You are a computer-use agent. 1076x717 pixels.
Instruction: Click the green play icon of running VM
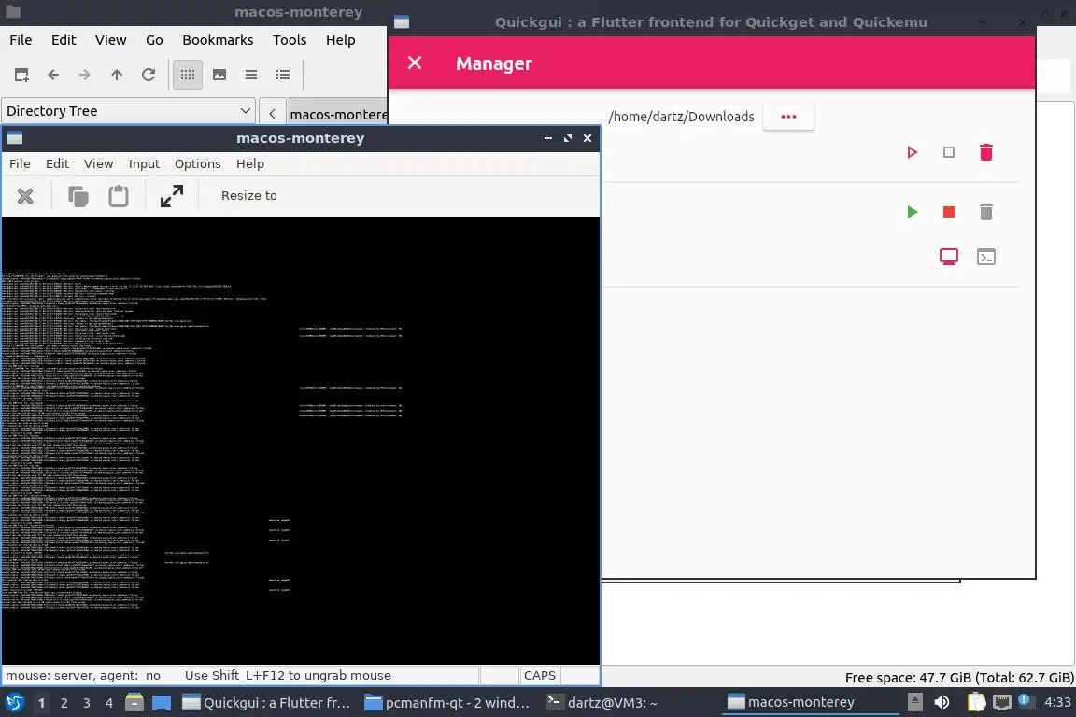[x=912, y=212]
